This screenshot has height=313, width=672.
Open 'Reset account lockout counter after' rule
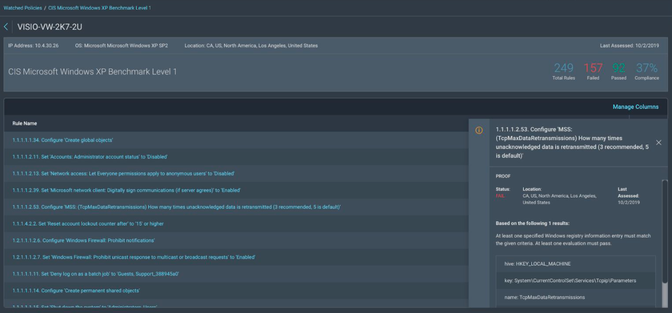(88, 224)
